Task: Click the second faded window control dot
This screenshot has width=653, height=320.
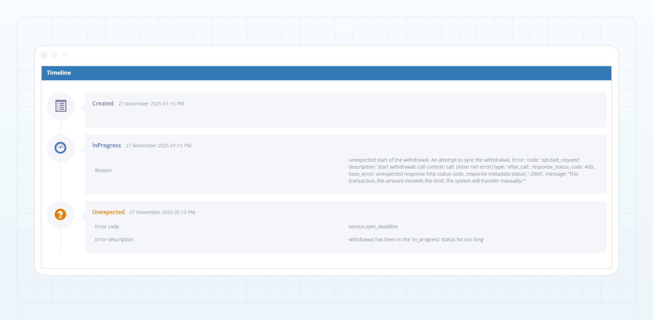Action: click(x=54, y=55)
